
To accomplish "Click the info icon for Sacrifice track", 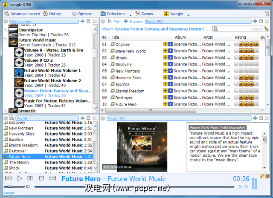I will tap(171, 84).
